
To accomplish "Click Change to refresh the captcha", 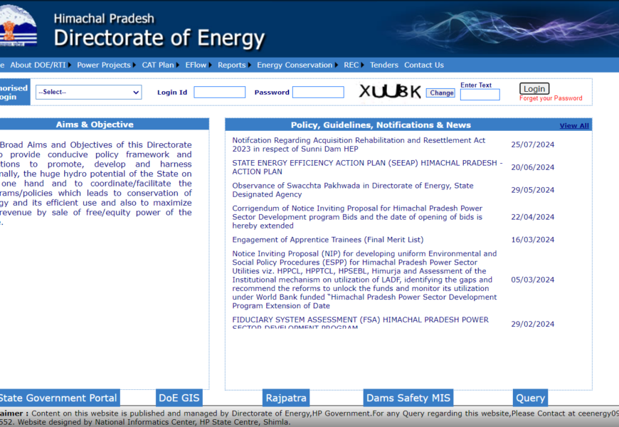I will pyautogui.click(x=440, y=93).
